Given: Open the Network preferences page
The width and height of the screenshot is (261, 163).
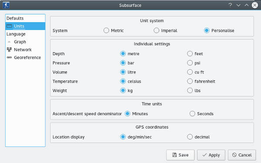Looking at the screenshot, I should [25, 50].
